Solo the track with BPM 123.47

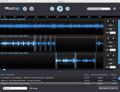coord(111,63)
